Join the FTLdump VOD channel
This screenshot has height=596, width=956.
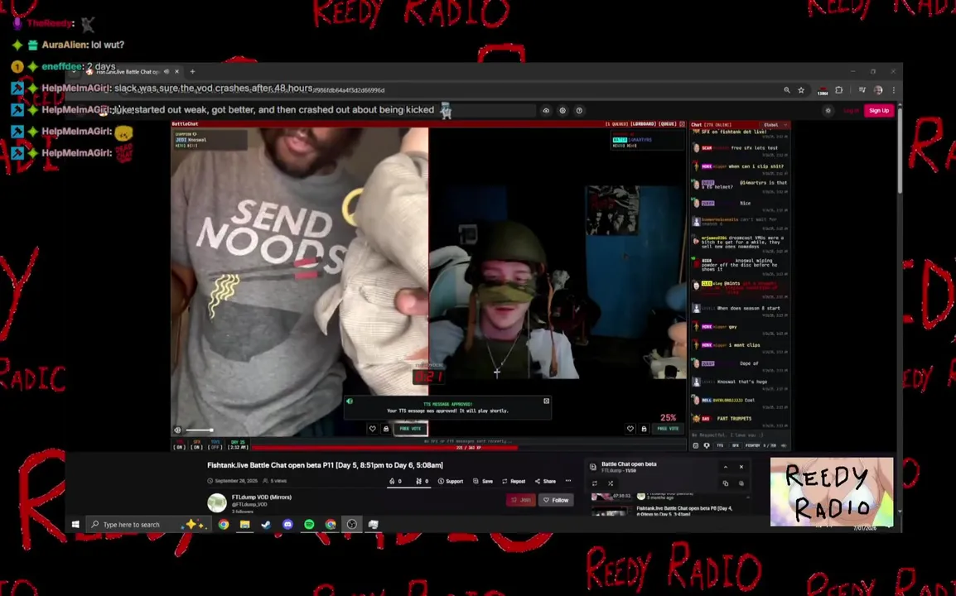(x=521, y=500)
